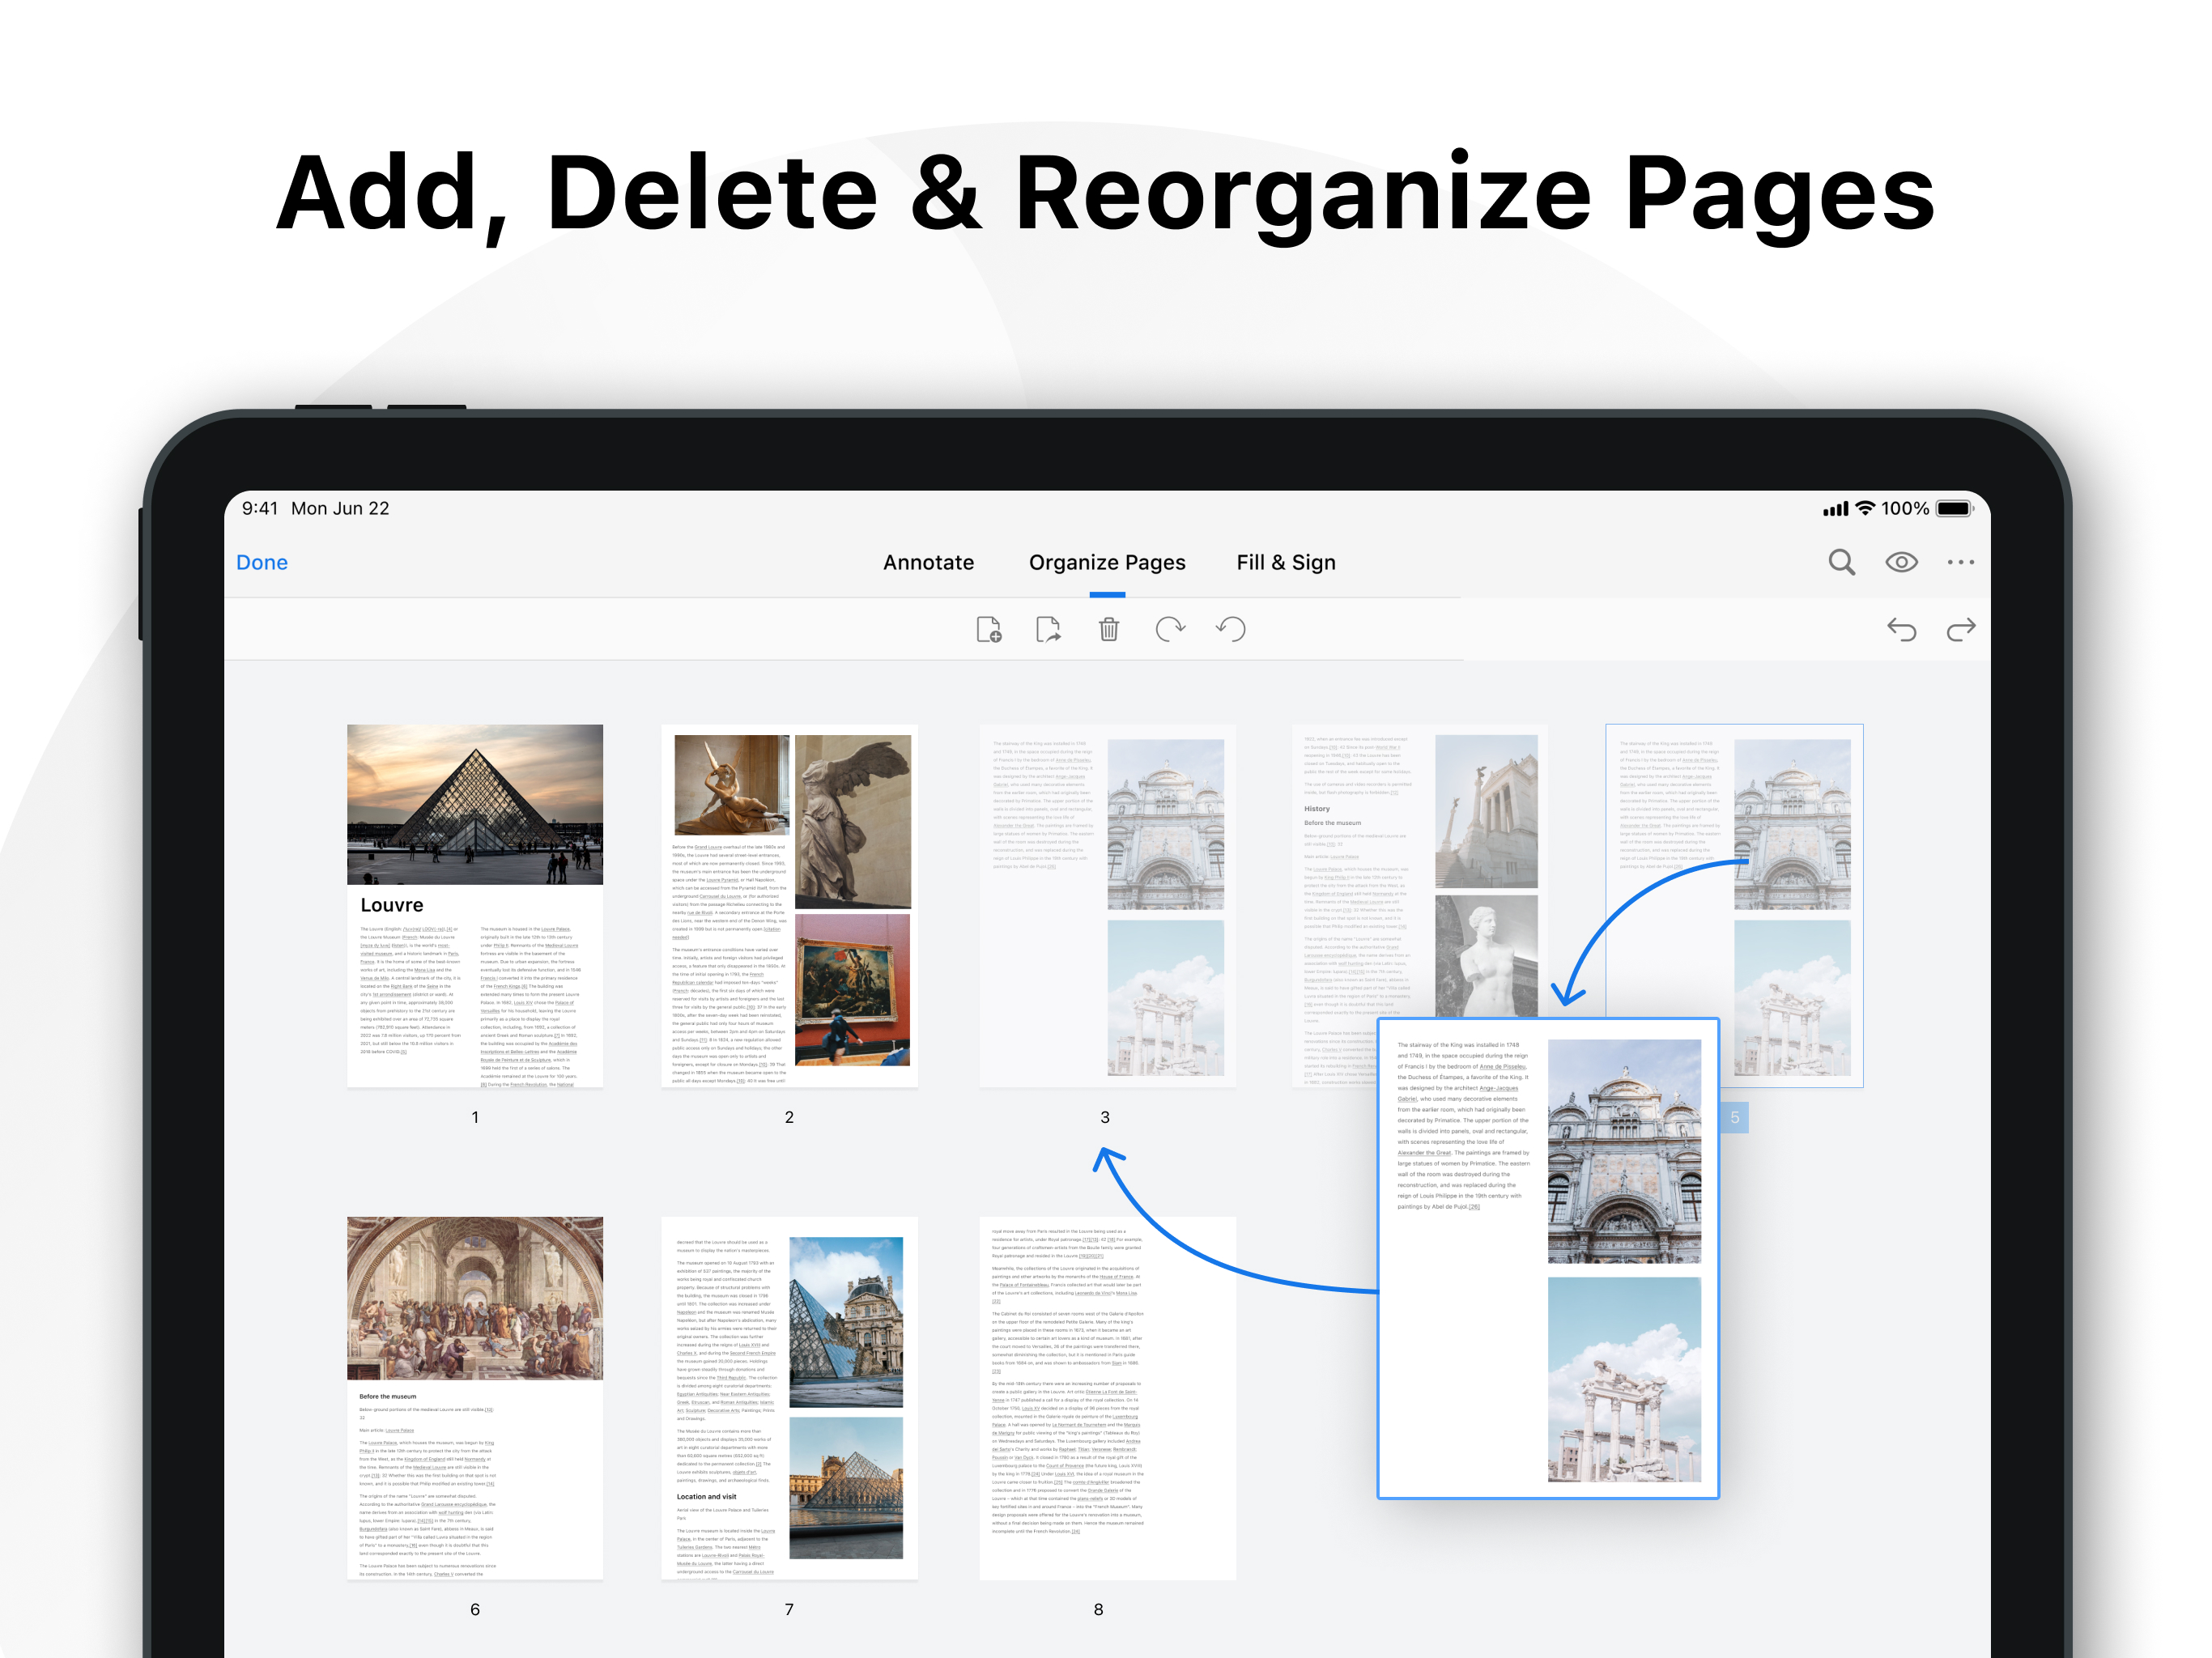Click the 100% battery percentage text
The width and height of the screenshot is (2212, 1658).
pos(1905,508)
